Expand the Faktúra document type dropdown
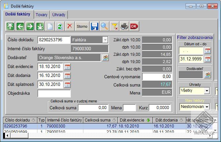 coord(105,40)
